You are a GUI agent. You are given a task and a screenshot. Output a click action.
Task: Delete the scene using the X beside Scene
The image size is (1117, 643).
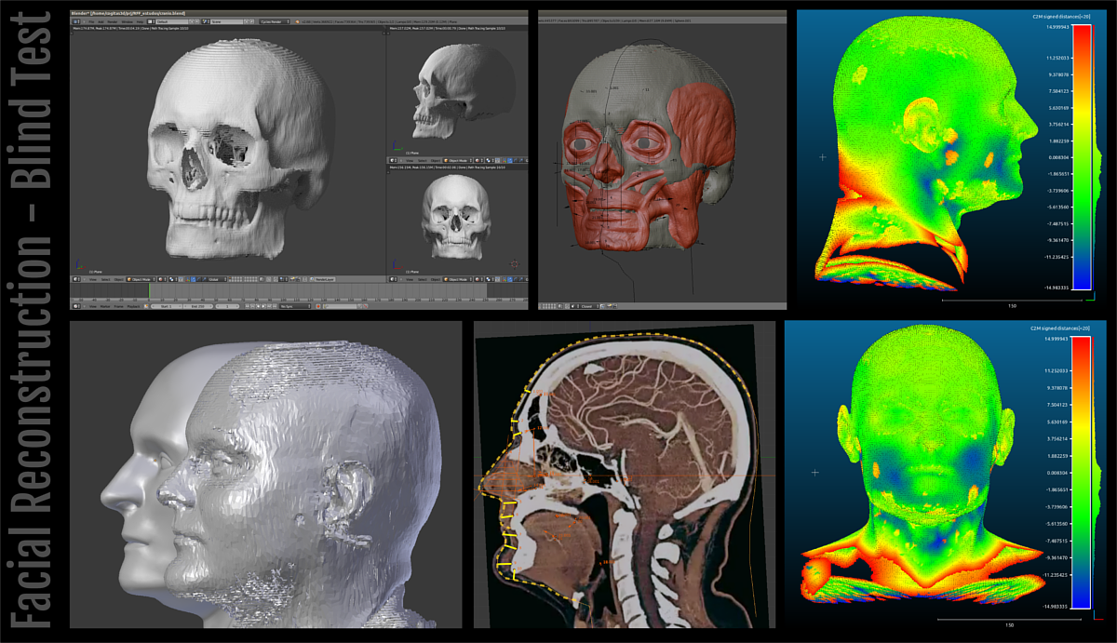pyautogui.click(x=251, y=21)
